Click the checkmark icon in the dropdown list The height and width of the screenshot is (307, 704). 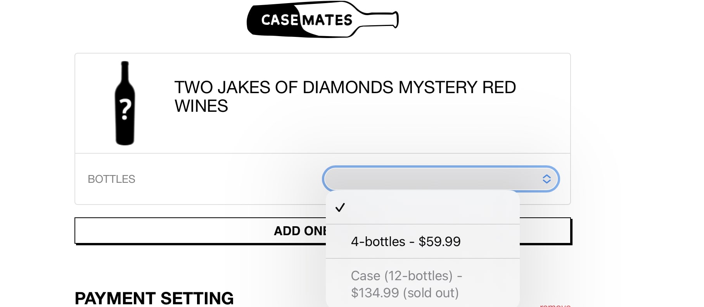[x=340, y=208]
